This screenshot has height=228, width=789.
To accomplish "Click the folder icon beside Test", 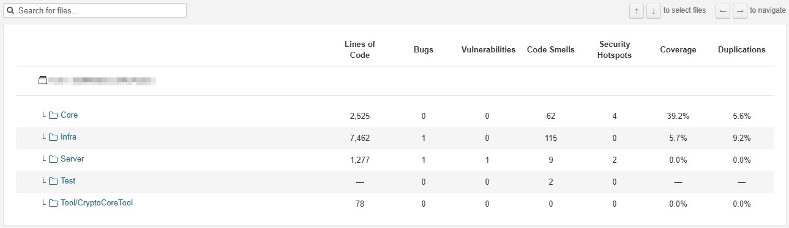I will [53, 181].
